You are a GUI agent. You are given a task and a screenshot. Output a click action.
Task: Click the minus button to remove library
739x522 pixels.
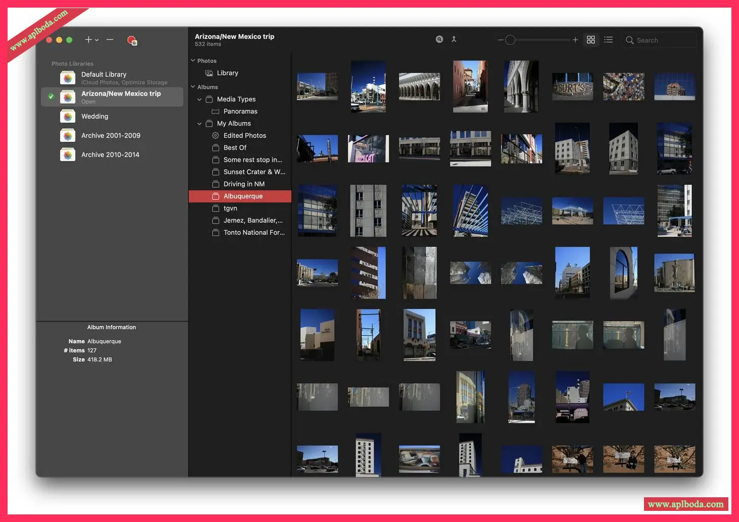pyautogui.click(x=110, y=40)
